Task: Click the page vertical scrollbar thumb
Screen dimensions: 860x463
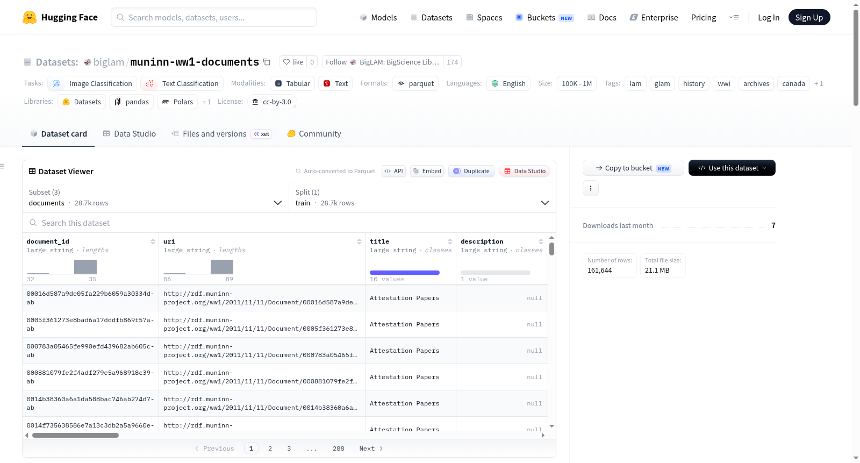Action: tap(856, 58)
